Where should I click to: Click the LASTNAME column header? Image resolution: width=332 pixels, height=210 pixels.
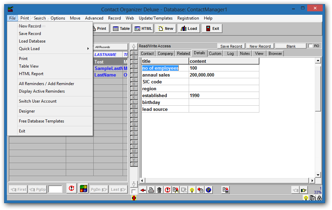(108, 55)
